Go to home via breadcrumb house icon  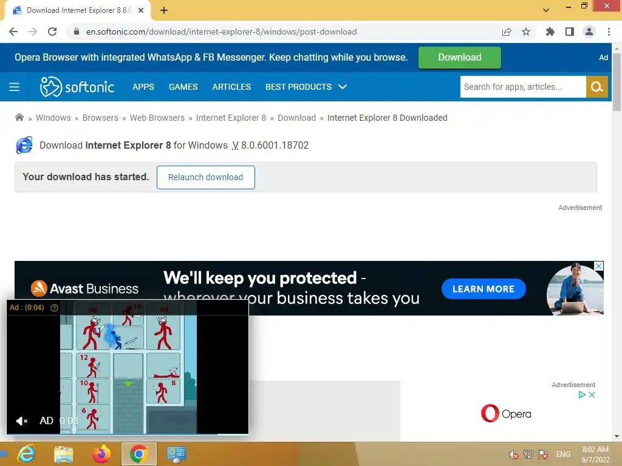point(19,117)
